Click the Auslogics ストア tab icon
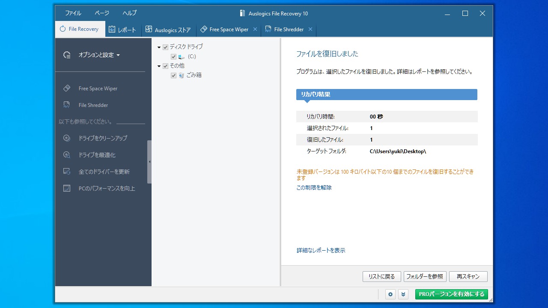The image size is (548, 308). tap(149, 29)
